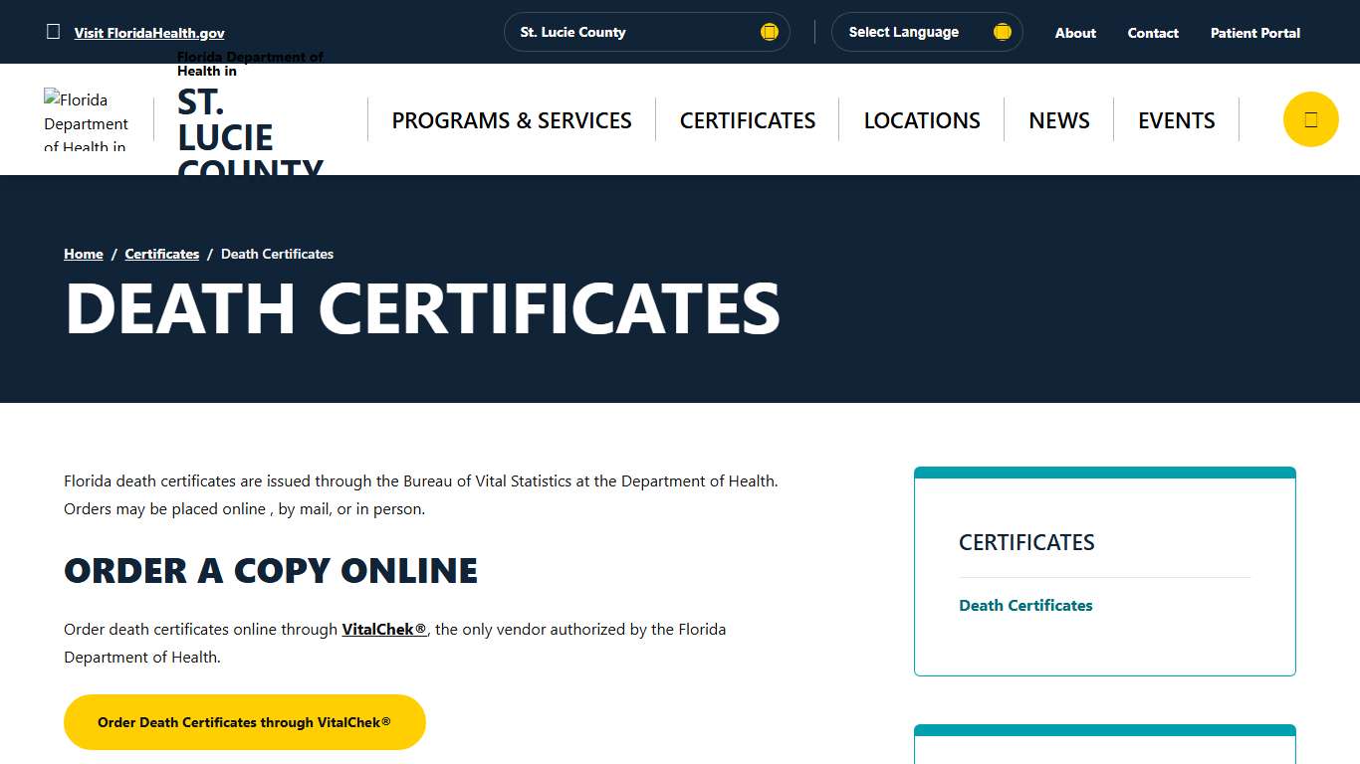The image size is (1360, 764).
Task: Open the Patient Portal
Action: pyautogui.click(x=1254, y=33)
